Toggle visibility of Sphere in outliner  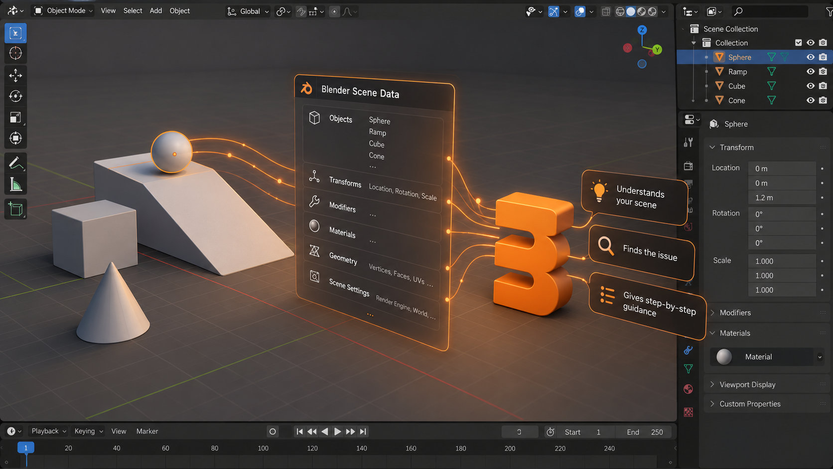[811, 57]
